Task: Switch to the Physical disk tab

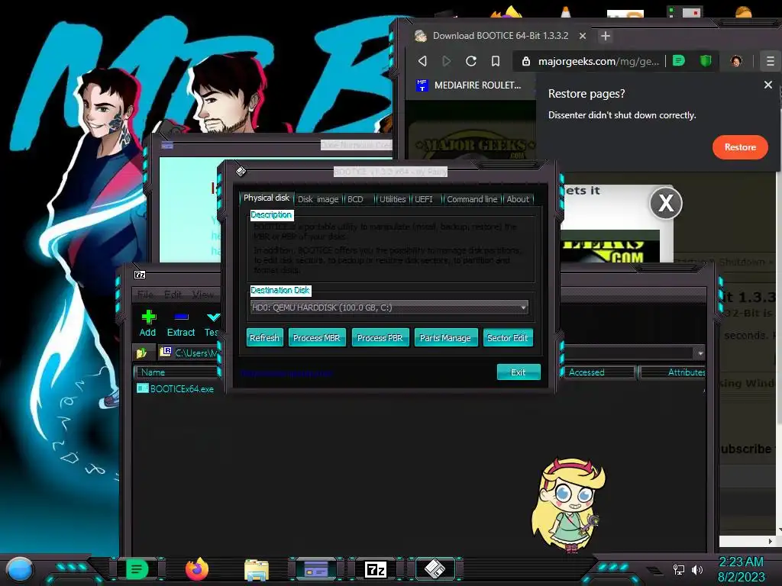Action: [267, 198]
